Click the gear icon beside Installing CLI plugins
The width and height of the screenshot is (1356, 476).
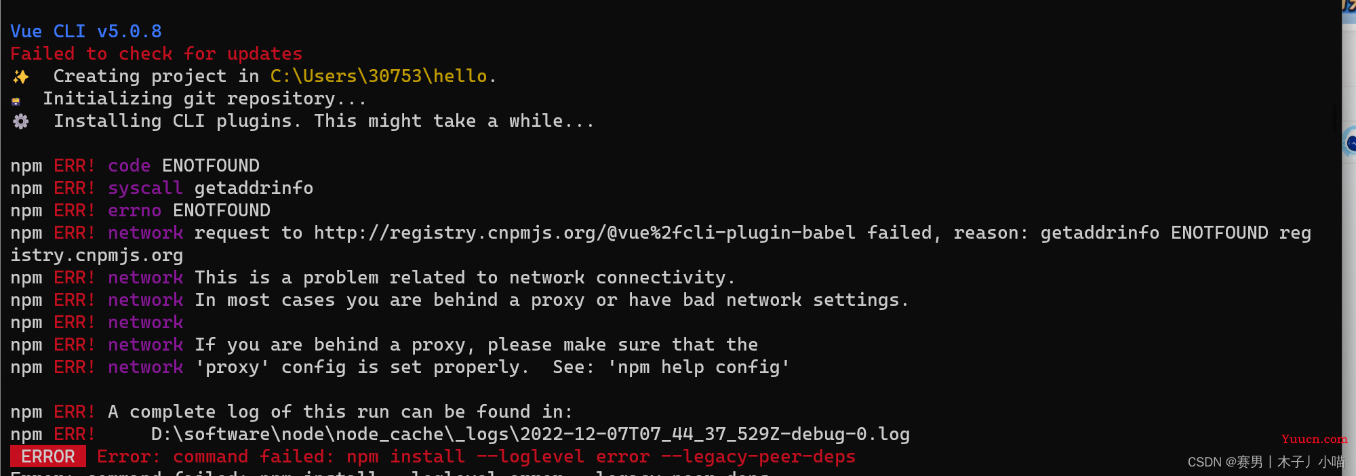(x=21, y=121)
